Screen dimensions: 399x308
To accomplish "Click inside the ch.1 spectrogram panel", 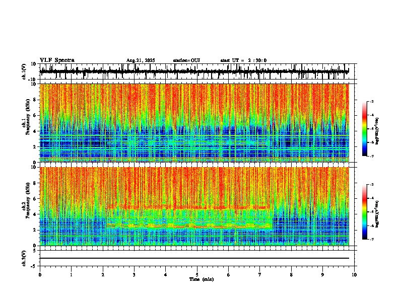I will coord(194,123).
